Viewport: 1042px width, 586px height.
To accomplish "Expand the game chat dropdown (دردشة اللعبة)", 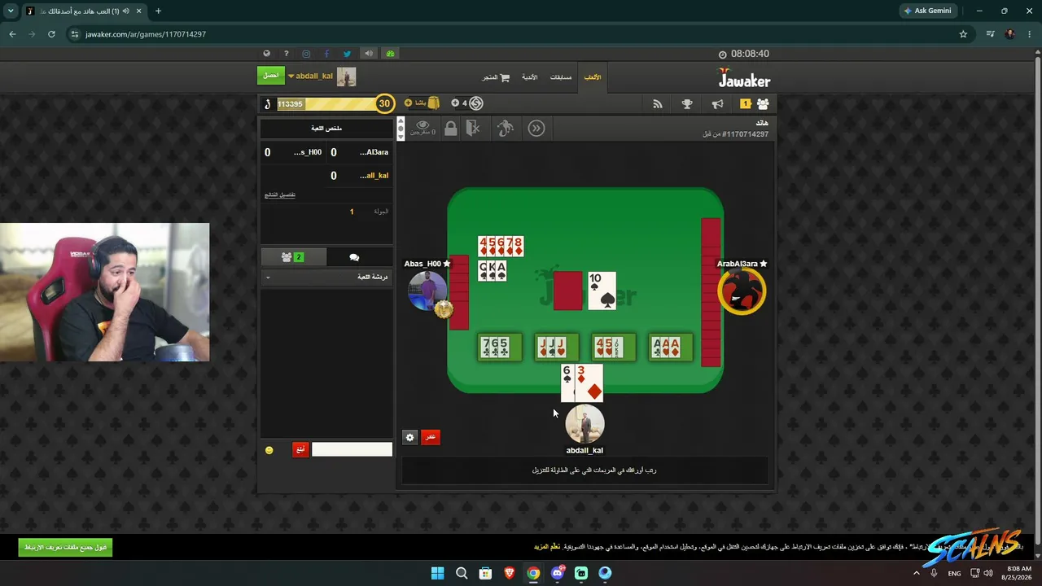I will [326, 278].
